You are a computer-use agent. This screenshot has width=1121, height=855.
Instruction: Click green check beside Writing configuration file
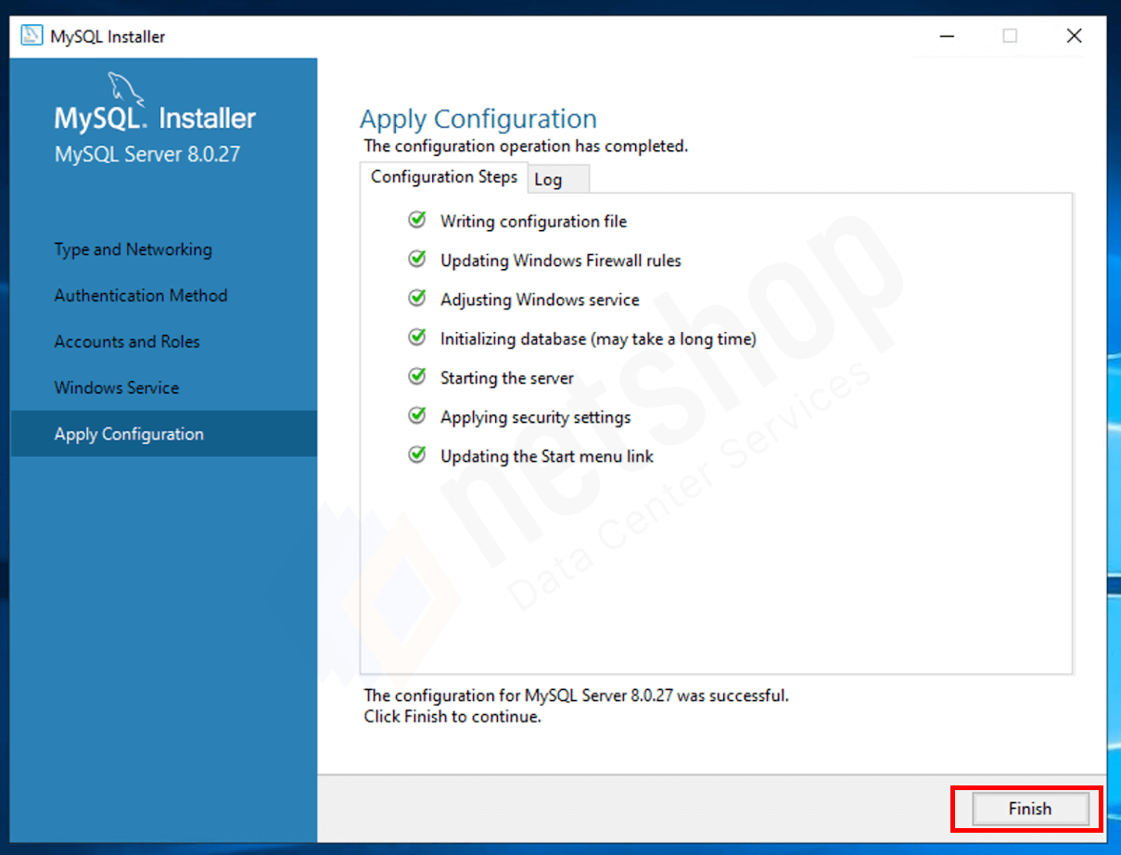point(417,220)
